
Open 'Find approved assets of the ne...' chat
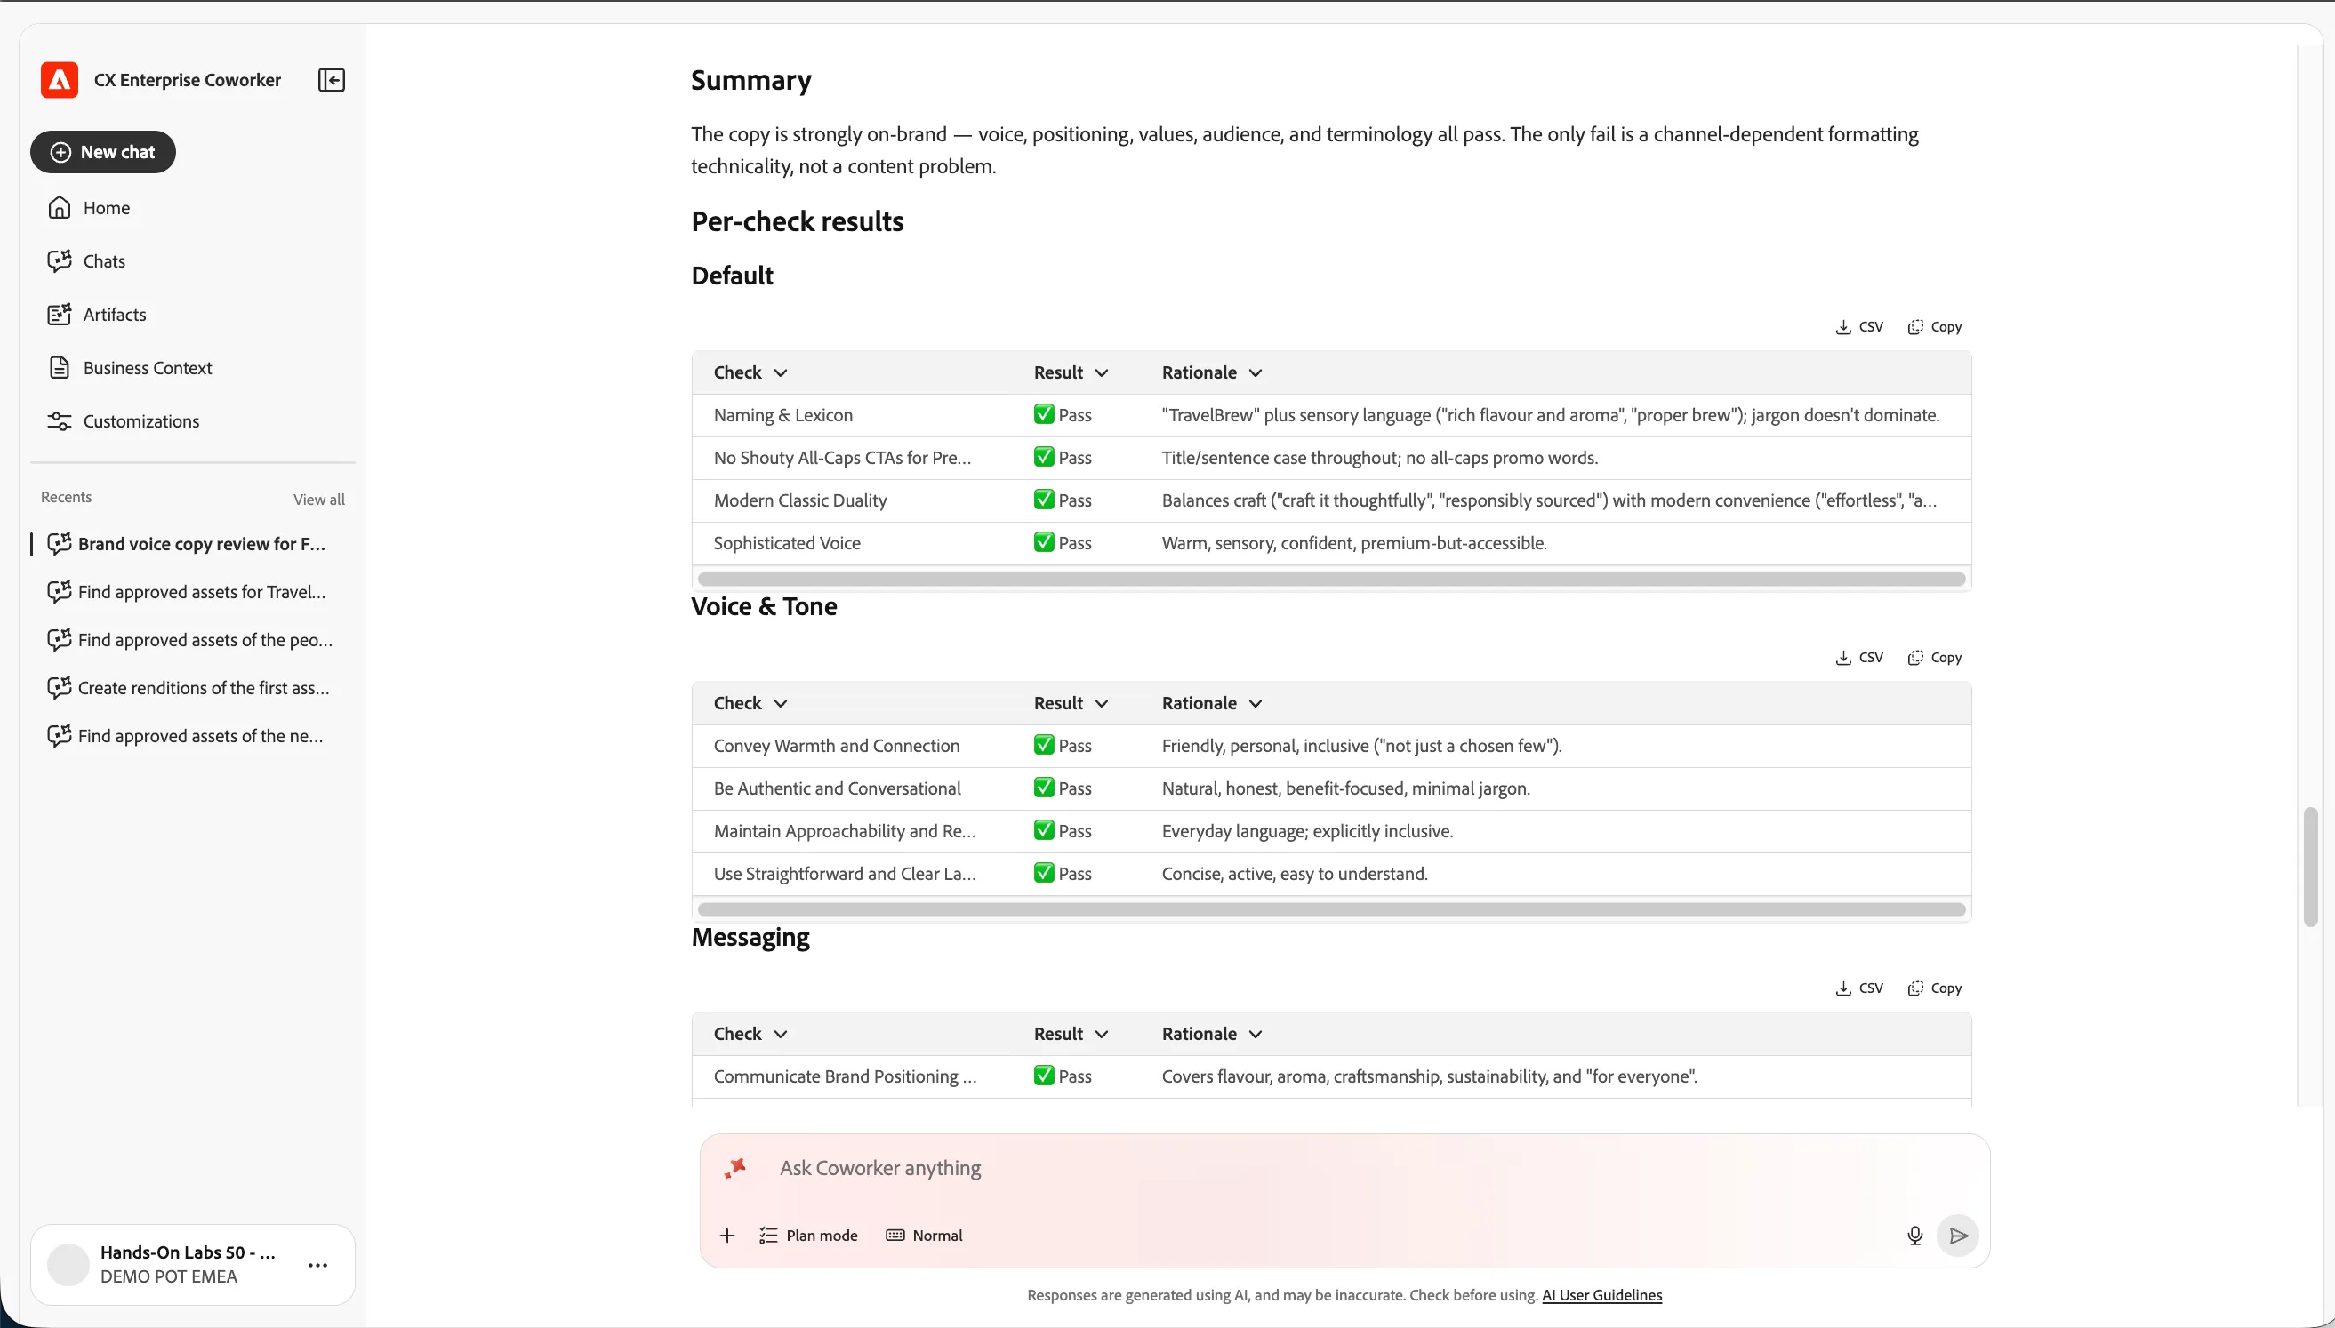click(185, 736)
